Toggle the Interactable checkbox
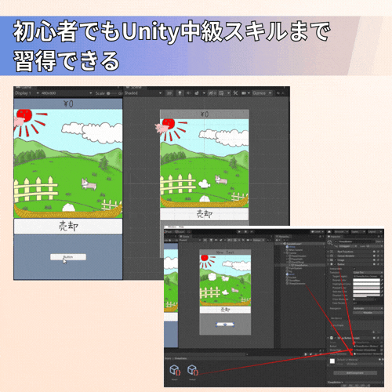Screen dimensions: 392x392 (354, 268)
